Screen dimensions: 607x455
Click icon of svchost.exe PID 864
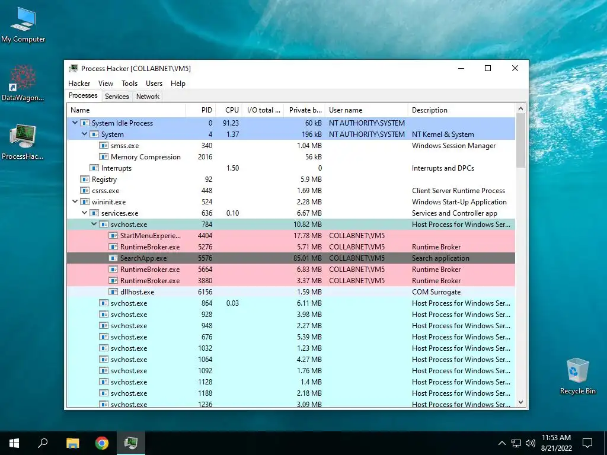click(103, 303)
